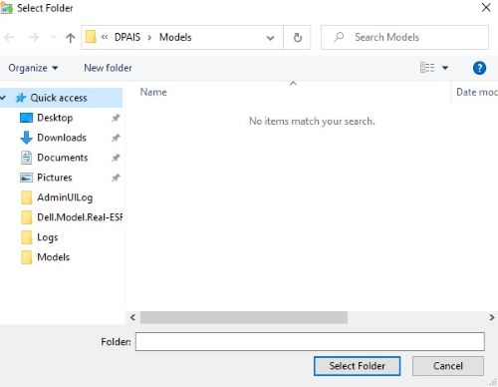Image resolution: width=498 pixels, height=387 pixels.
Task: Click the folder icon in address bar
Action: (91, 37)
